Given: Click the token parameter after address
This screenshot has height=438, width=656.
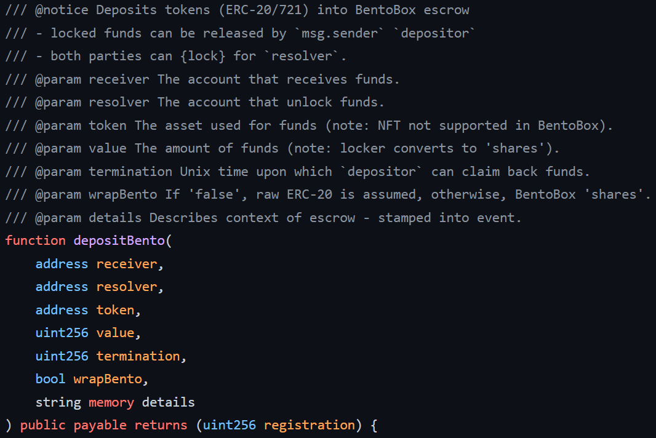Looking at the screenshot, I should [116, 310].
